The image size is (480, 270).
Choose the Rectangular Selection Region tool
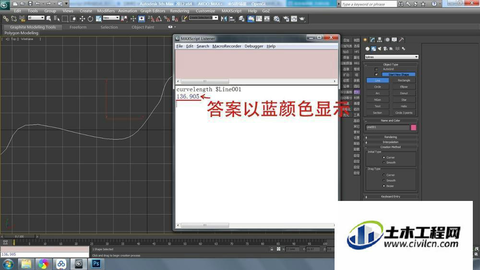click(65, 19)
